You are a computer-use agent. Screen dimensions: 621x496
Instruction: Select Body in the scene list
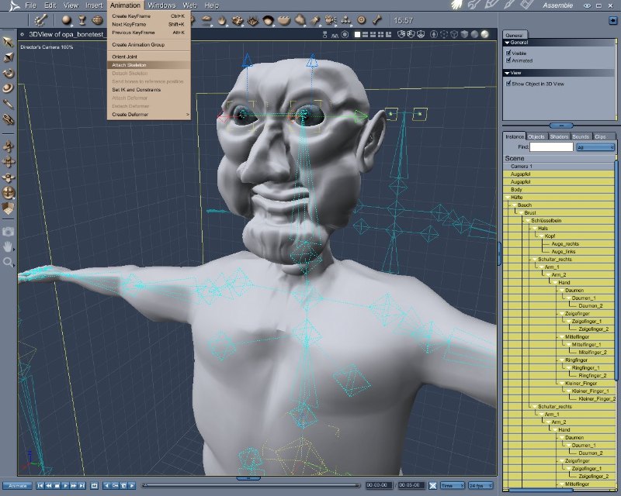click(558, 190)
